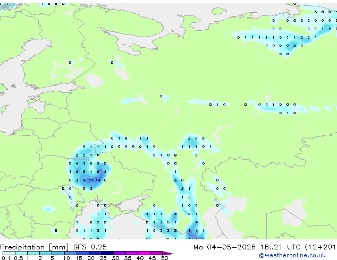Click legend swatch between 2 and 5

pos(46,253)
